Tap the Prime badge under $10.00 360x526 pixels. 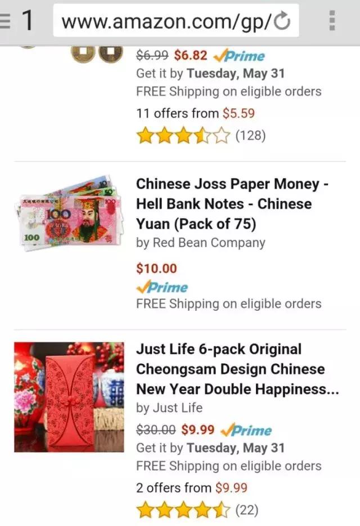coord(162,287)
